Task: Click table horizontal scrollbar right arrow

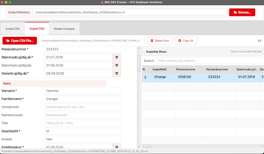Action: (262, 146)
